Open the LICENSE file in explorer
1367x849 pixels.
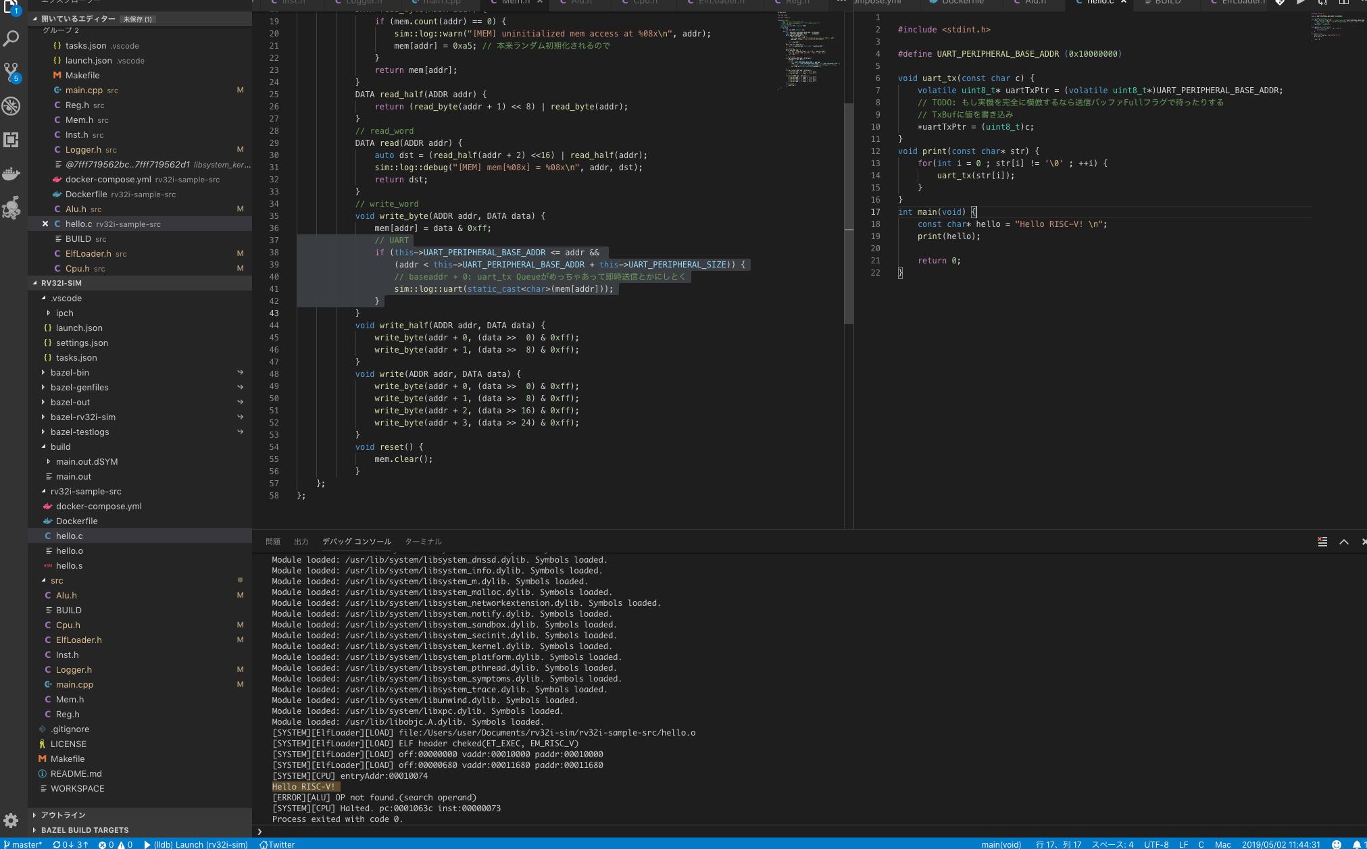140,744
